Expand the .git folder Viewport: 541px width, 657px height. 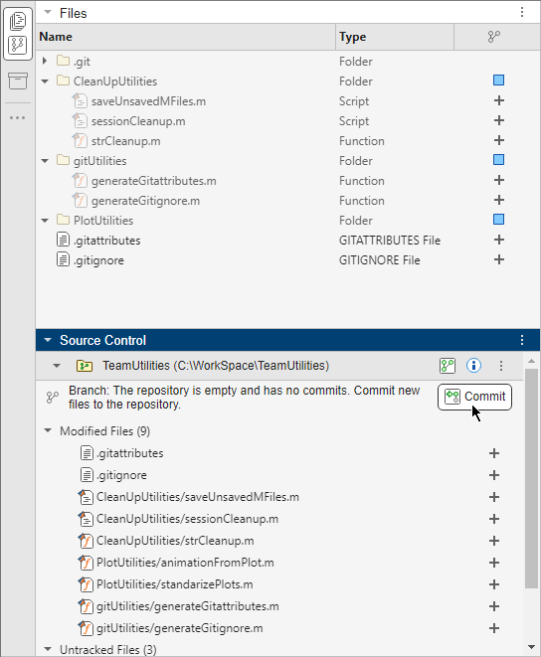45,62
